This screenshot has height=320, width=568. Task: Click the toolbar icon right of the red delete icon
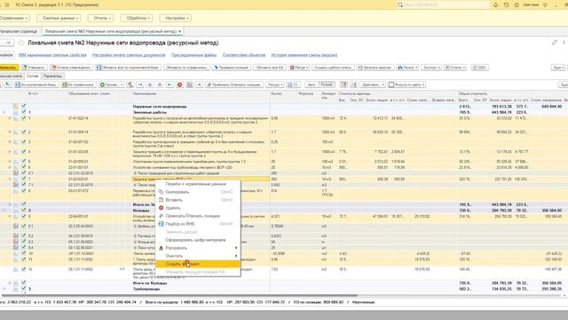(189, 84)
